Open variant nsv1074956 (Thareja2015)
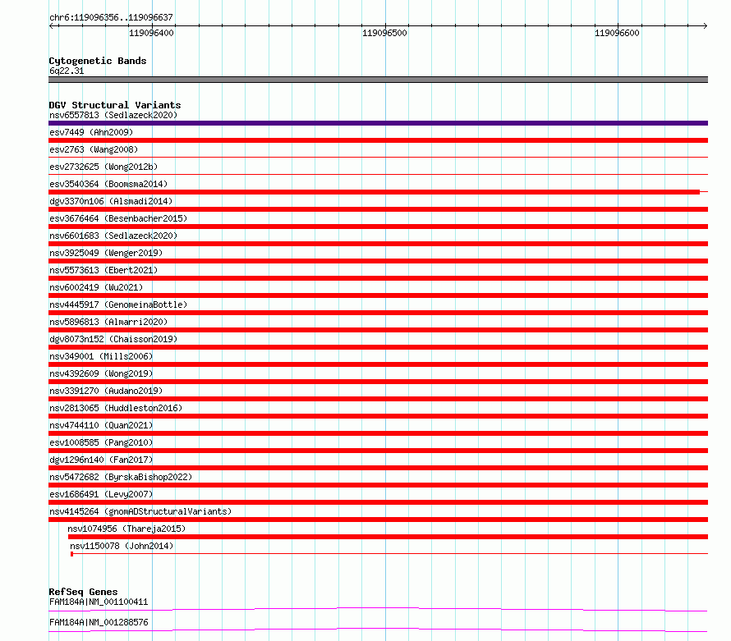 click(126, 529)
